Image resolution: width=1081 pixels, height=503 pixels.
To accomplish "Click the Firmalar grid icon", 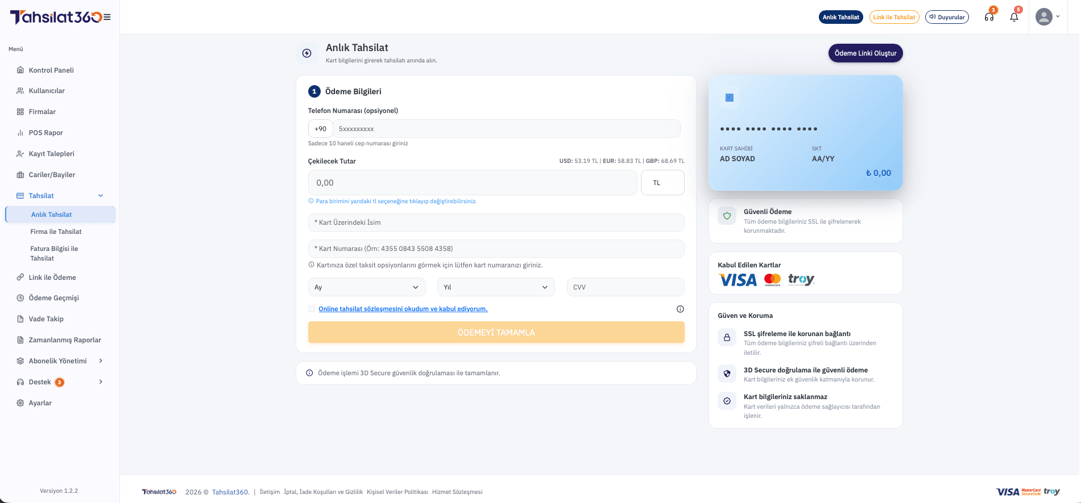I will [x=20, y=112].
